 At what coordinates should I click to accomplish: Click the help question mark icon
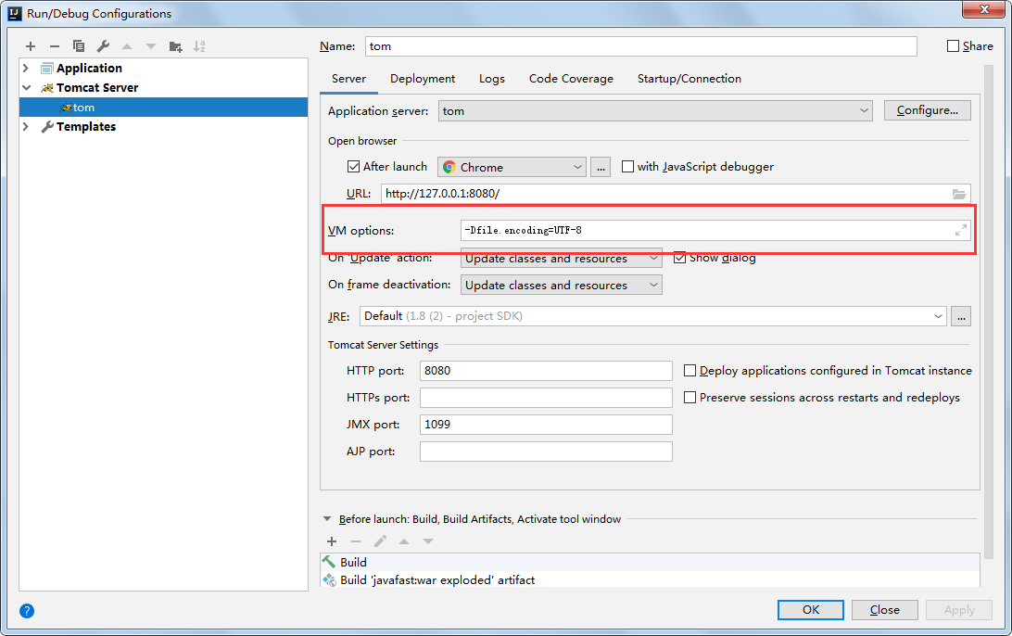[x=27, y=611]
